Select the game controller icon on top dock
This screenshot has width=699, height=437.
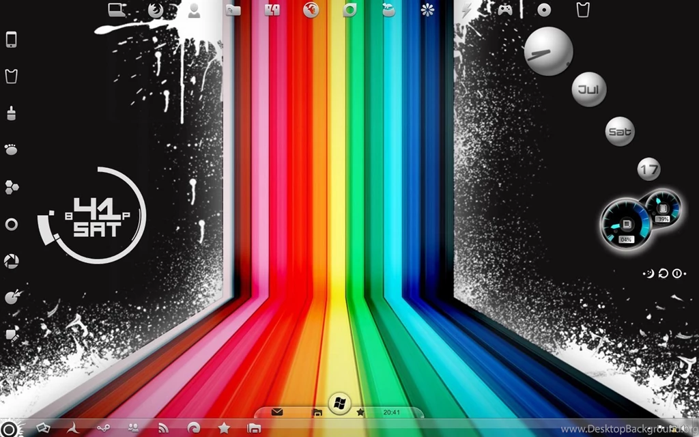point(504,9)
